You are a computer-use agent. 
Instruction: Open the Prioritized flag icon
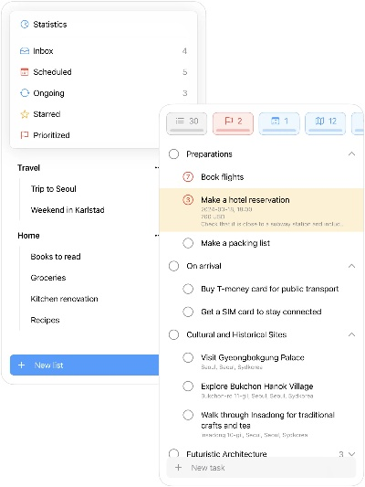click(25, 135)
